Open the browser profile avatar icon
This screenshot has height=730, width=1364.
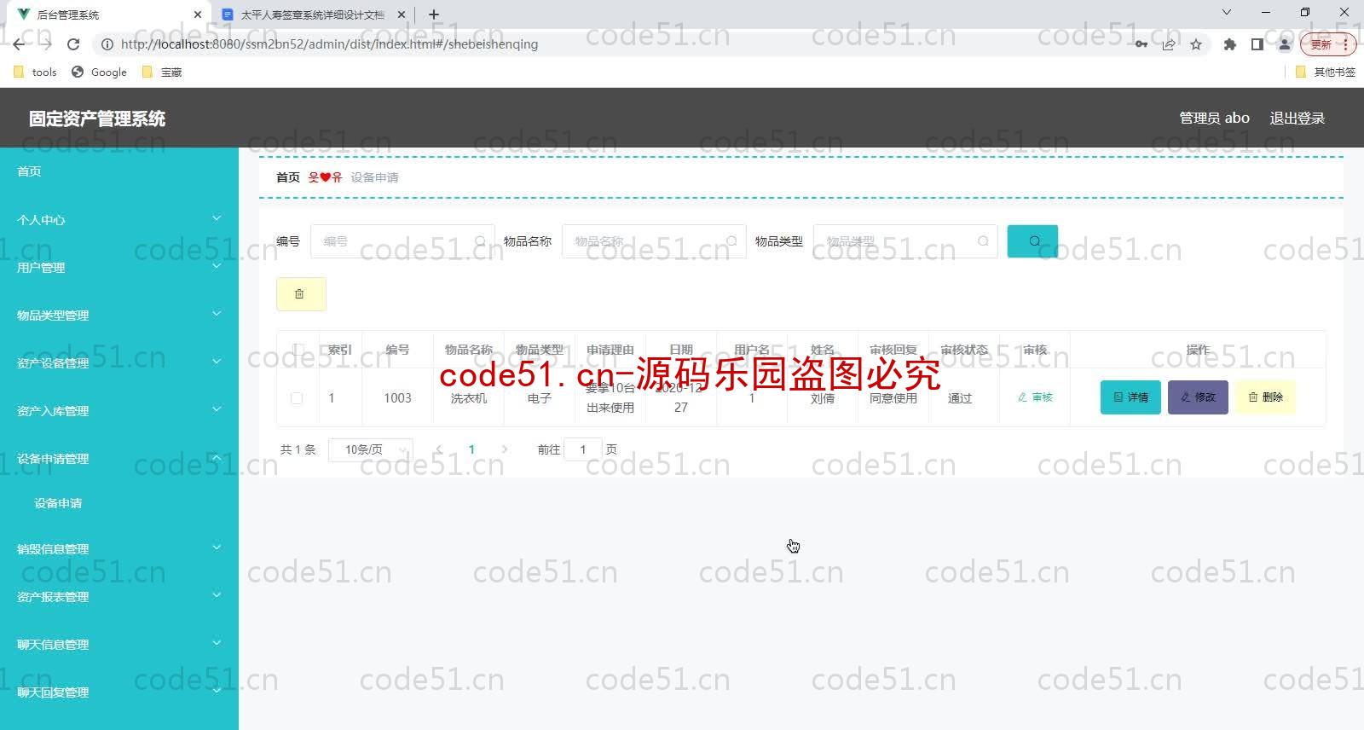point(1284,44)
